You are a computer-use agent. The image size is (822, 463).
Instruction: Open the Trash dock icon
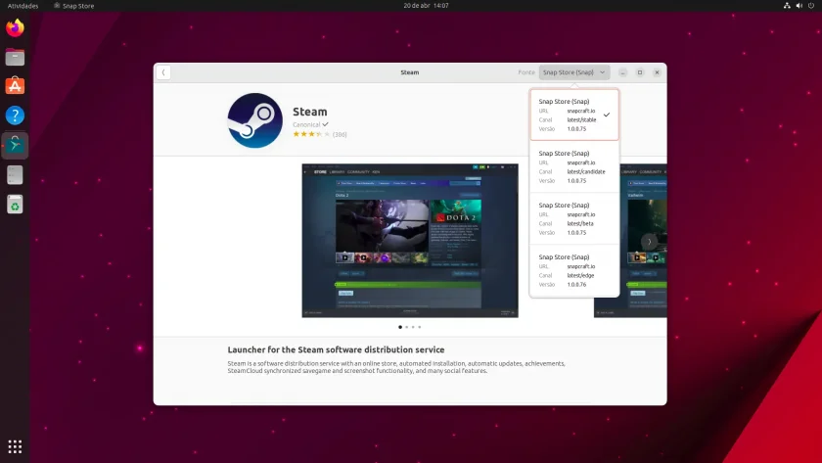point(15,204)
